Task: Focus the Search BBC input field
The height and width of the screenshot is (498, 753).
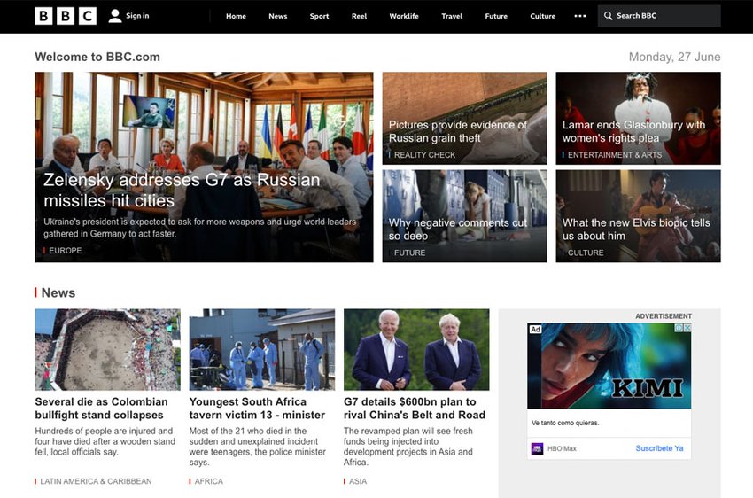Action: click(x=659, y=16)
